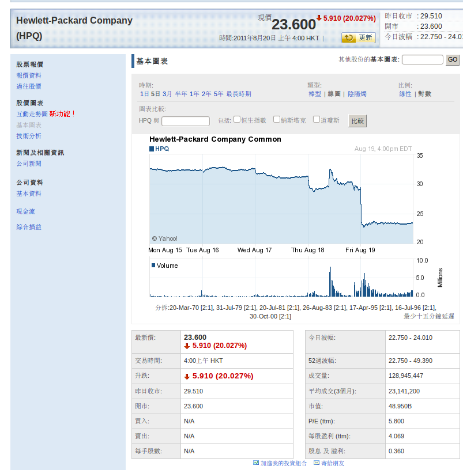The width and height of the screenshot is (463, 470).
Task: Select the 3月 period
Action: pos(167,94)
